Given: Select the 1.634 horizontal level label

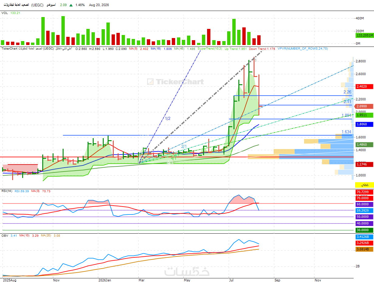Looking at the screenshot, I should (346, 132).
